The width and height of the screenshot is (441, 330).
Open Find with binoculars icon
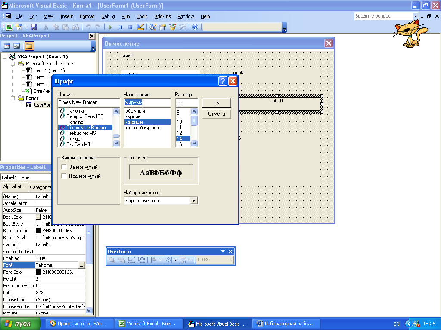point(75,27)
